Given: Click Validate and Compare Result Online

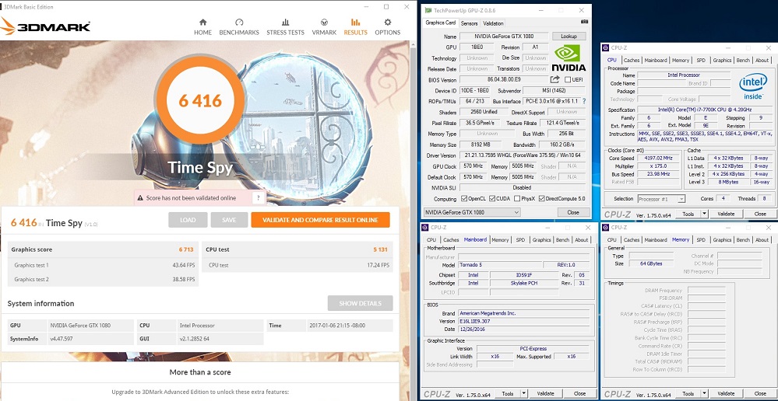Looking at the screenshot, I should [320, 220].
